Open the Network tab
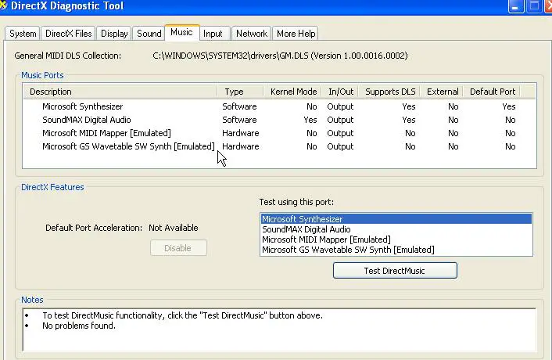This screenshot has height=360, width=552. point(251,34)
